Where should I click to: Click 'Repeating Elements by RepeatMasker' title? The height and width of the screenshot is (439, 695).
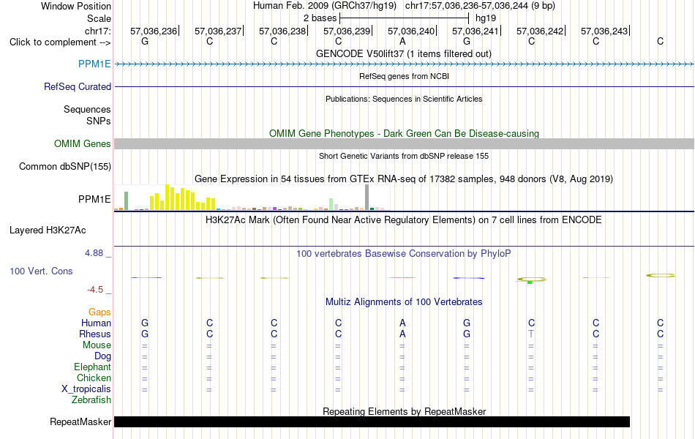coord(404,411)
